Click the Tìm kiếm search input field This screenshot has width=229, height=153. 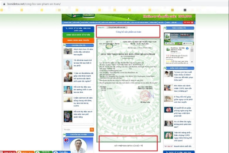(76, 130)
